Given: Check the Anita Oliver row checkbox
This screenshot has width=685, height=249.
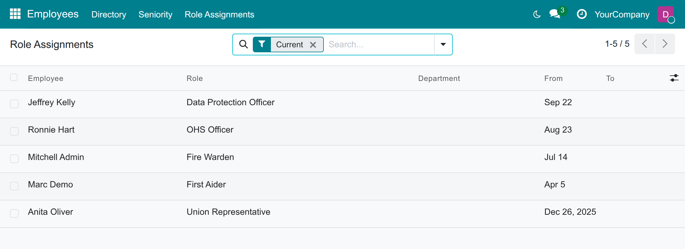Looking at the screenshot, I should pyautogui.click(x=14, y=213).
